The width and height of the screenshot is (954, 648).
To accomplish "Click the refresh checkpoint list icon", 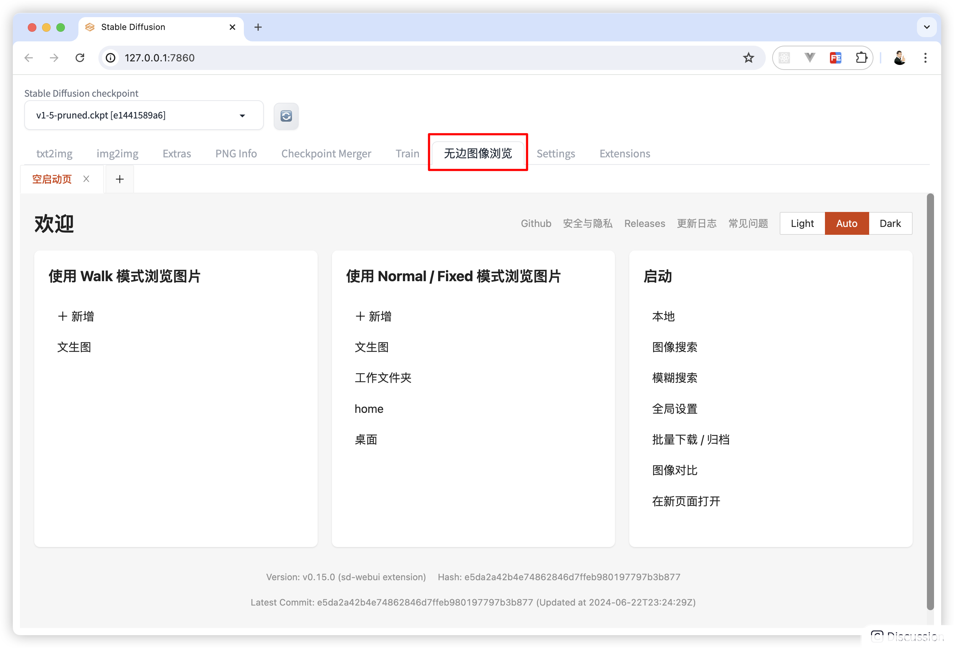I will click(x=286, y=116).
